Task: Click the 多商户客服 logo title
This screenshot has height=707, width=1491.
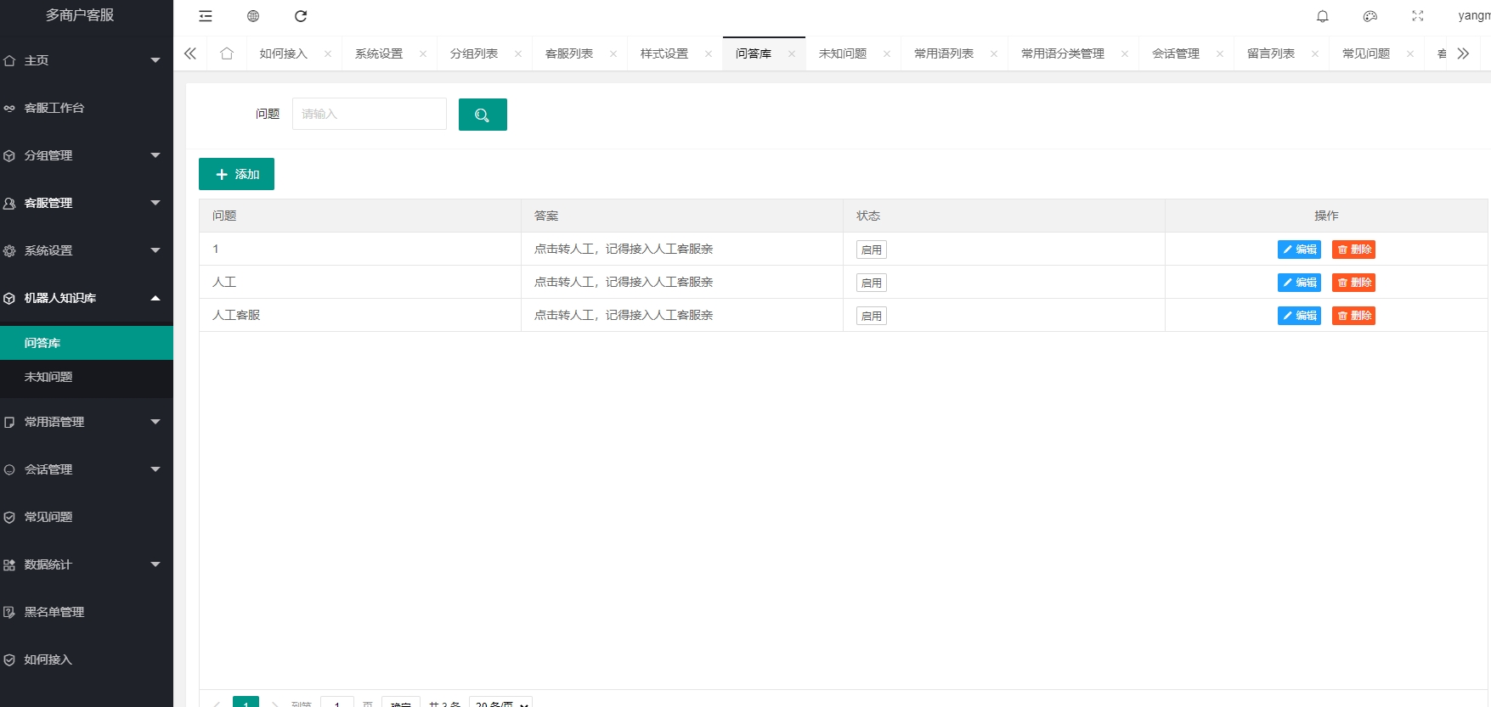Action: pyautogui.click(x=80, y=15)
